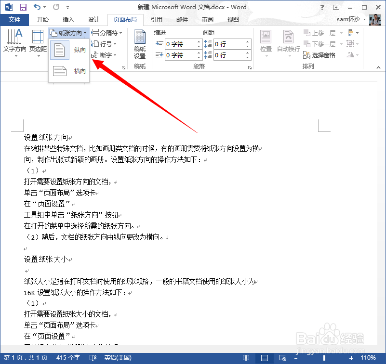Click the spacing before field 0 行
This screenshot has width=386, height=364.
229,44
